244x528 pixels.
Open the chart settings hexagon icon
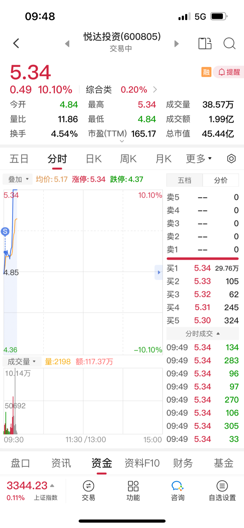coord(231,158)
